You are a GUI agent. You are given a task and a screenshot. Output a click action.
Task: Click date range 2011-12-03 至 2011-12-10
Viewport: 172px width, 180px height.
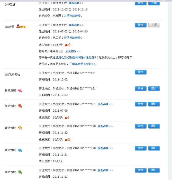[70, 10]
